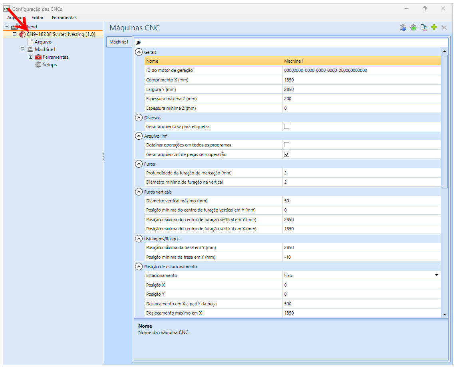455x368 pixels.
Task: Open the Arquivo menu in the menu bar
Action: 15,18
